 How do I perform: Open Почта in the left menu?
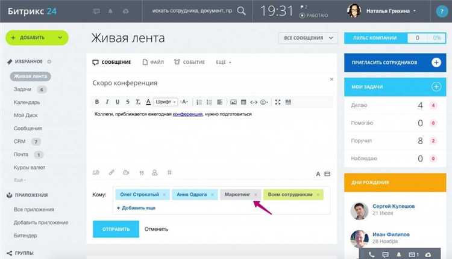(x=21, y=154)
